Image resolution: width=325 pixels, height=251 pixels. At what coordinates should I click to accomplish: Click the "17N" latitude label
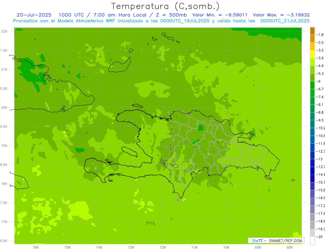tap(4, 222)
